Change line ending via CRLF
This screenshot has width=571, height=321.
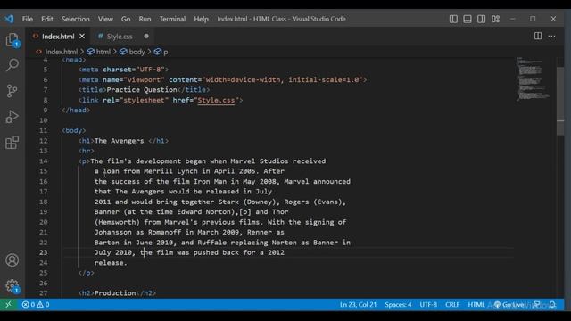pos(452,305)
